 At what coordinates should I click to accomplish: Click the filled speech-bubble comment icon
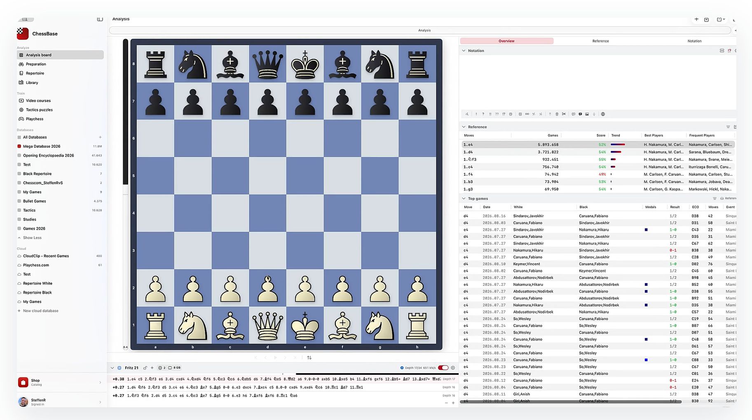[580, 114]
